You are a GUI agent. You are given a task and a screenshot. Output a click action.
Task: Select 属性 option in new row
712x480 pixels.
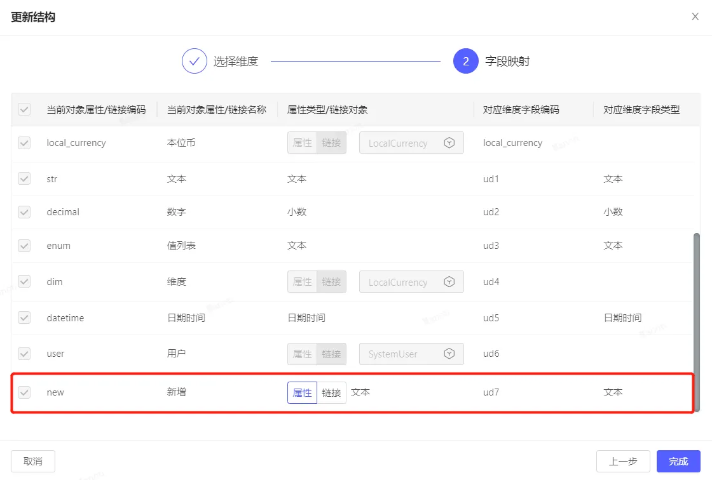coord(303,392)
